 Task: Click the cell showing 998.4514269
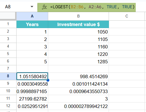pos(78,76)
